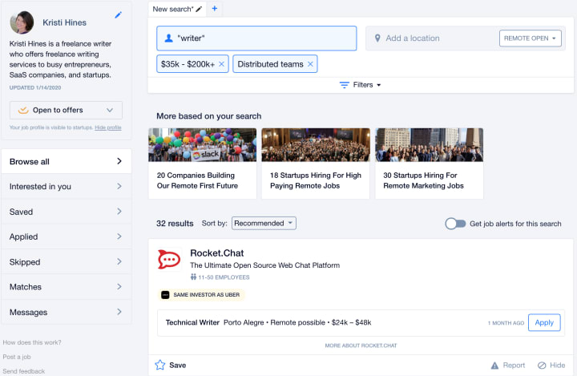The image size is (577, 376).
Task: Click the Hide circle-slash icon
Action: coord(542,366)
